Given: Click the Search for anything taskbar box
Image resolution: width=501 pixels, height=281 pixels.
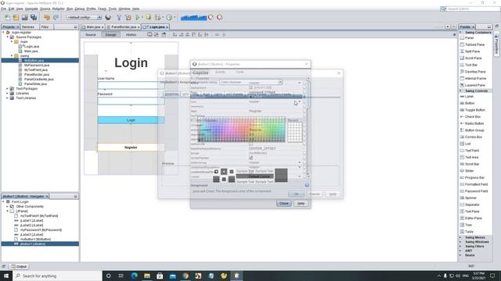Looking at the screenshot, I should pyautogui.click(x=57, y=276).
